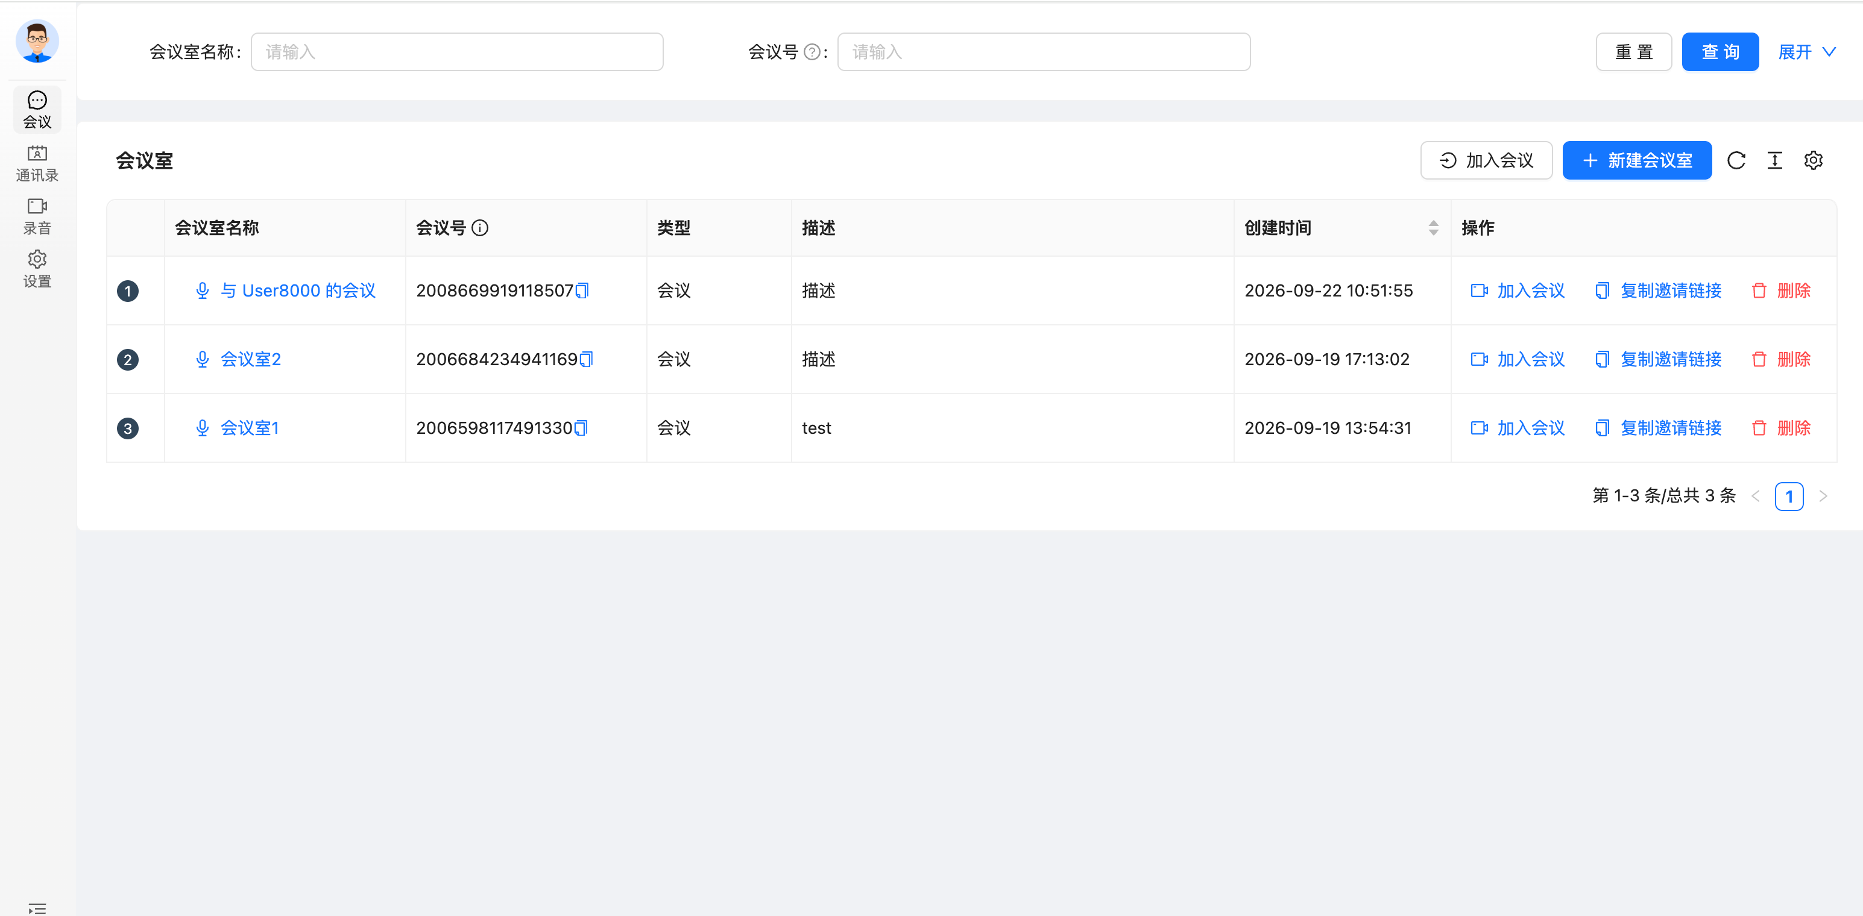Click the previous page arrow

click(x=1756, y=497)
